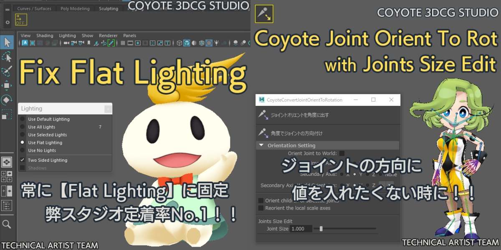Minimize the CoyoteConvertJointOrientToRotation window
Image resolution: width=501 pixels, height=250 pixels.
(356, 100)
